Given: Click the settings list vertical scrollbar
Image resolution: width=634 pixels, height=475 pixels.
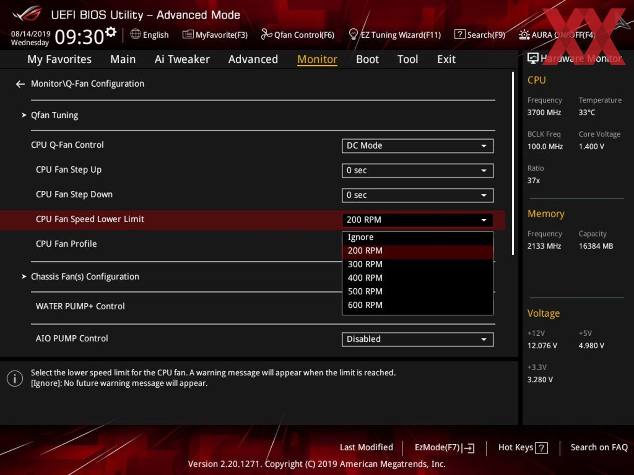Looking at the screenshot, I should [513, 163].
